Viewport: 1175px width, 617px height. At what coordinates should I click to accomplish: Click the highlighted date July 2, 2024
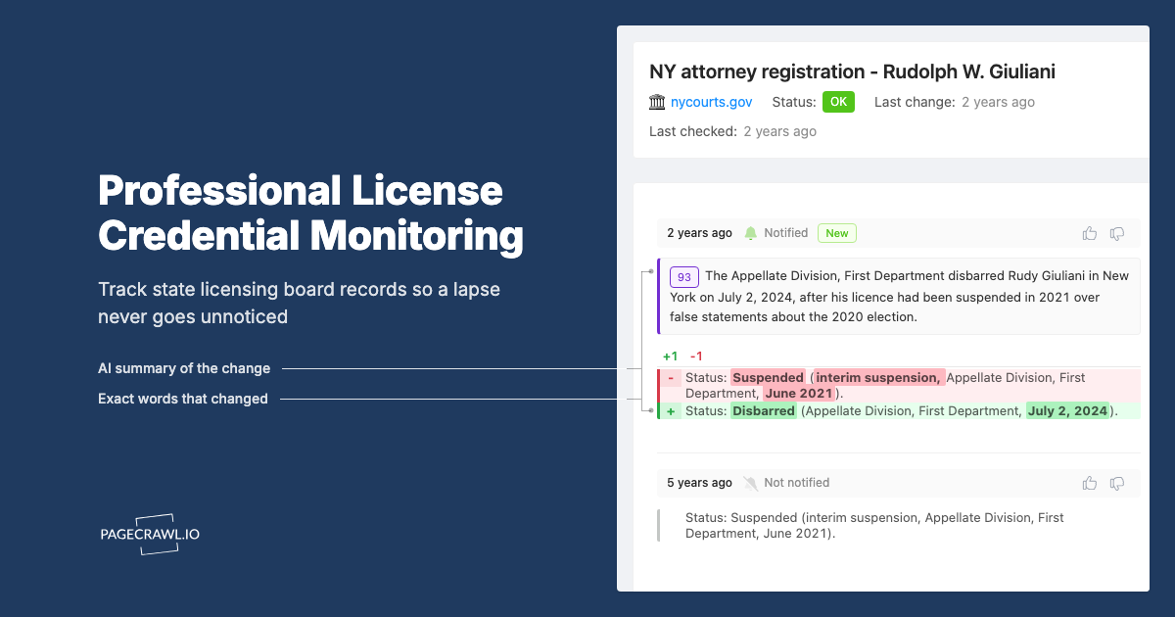[x=1067, y=411]
